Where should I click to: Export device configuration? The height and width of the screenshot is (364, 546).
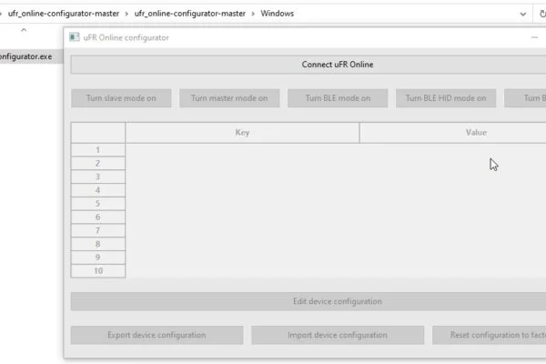pyautogui.click(x=157, y=335)
